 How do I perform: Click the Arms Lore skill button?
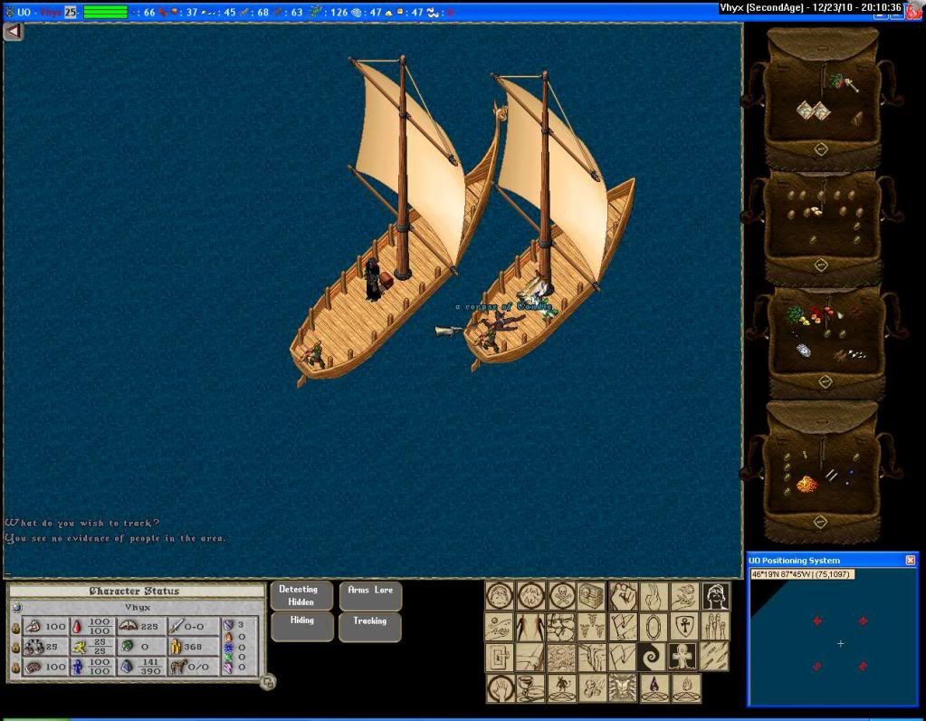coord(370,596)
